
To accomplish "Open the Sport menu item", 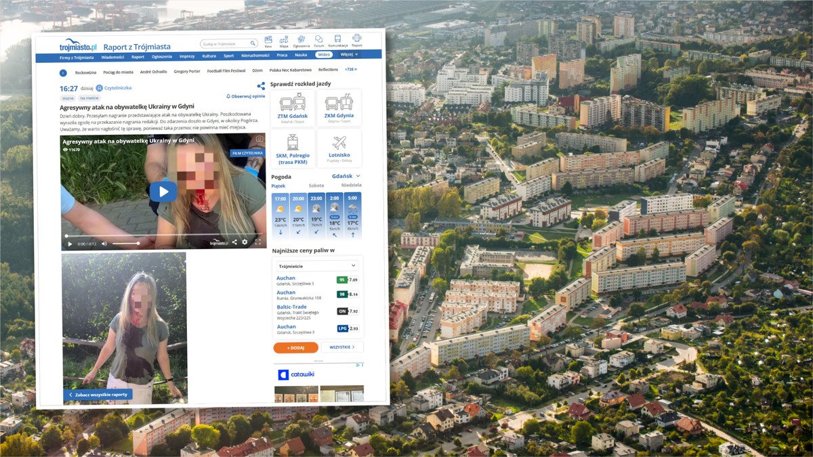I will [x=228, y=56].
